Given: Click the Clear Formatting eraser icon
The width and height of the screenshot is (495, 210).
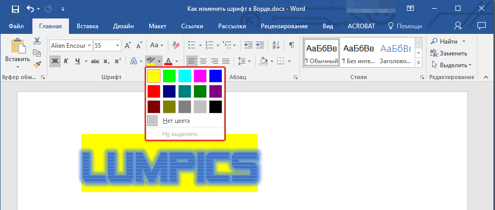Looking at the screenshot, I should point(176,45).
